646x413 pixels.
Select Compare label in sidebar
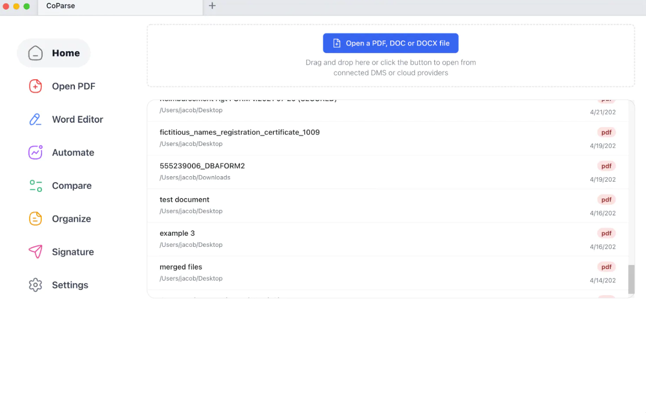coord(72,185)
